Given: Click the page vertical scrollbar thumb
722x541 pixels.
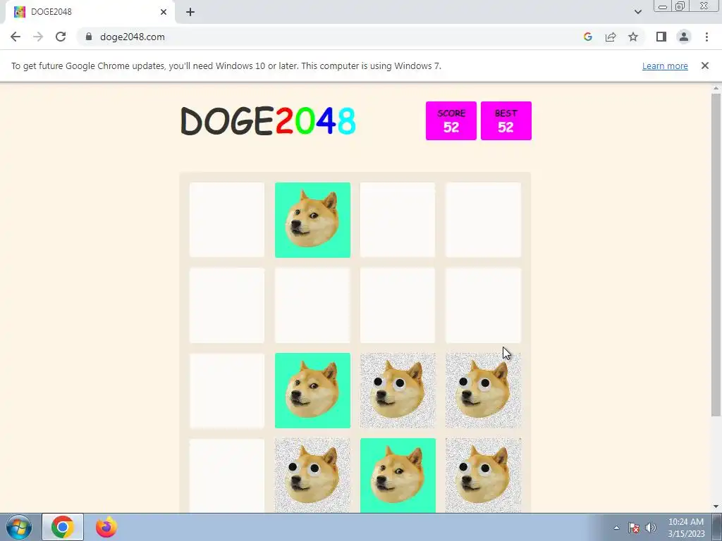Looking at the screenshot, I should click(x=716, y=255).
